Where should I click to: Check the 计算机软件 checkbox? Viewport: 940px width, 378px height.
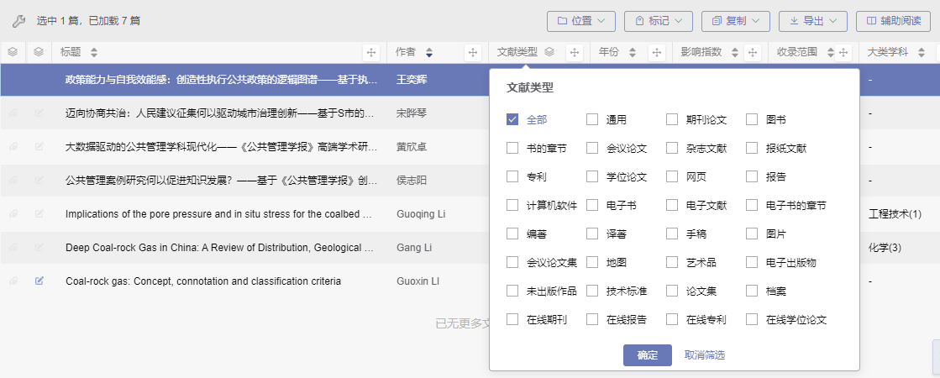click(512, 206)
